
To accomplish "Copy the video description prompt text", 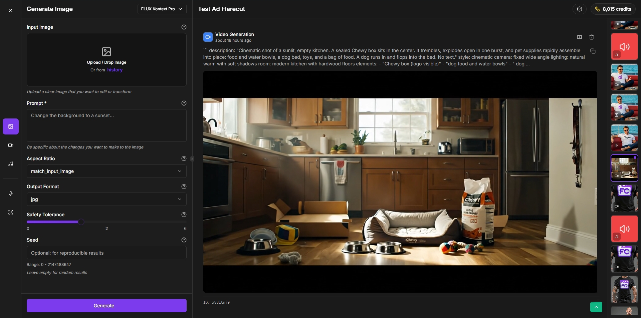I will (x=593, y=51).
